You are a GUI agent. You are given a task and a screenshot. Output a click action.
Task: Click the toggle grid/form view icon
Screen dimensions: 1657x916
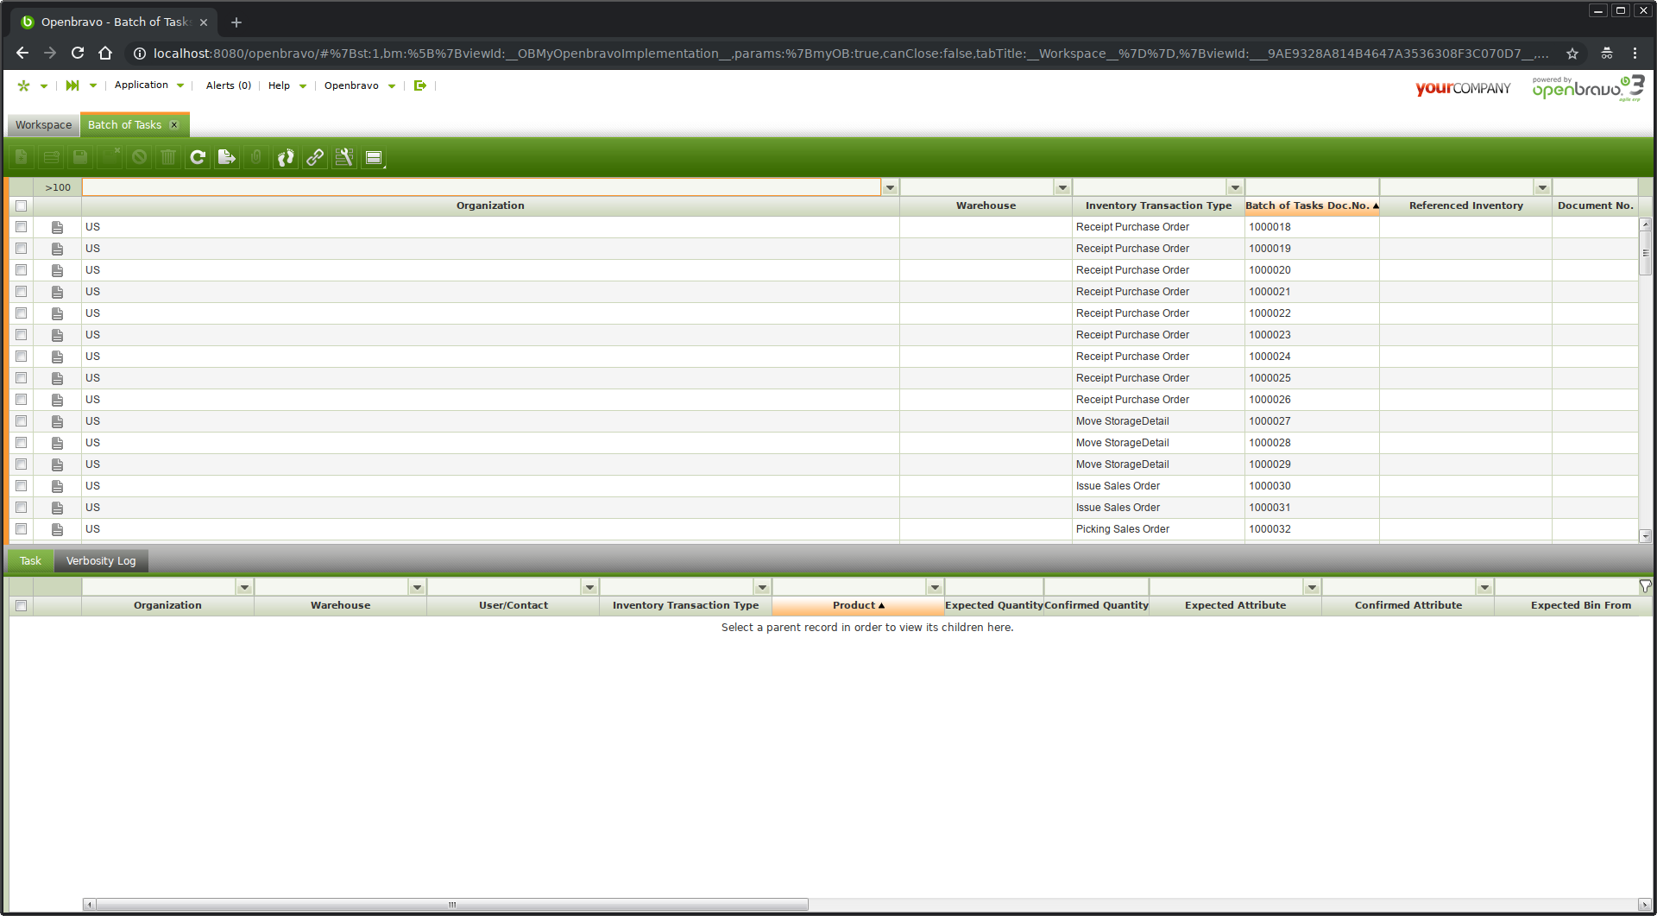tap(374, 157)
